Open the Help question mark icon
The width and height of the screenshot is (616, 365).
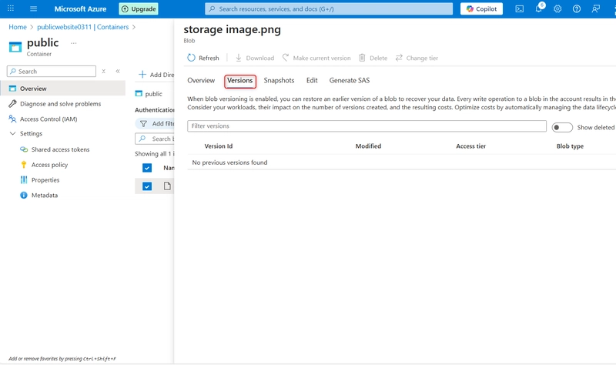576,9
